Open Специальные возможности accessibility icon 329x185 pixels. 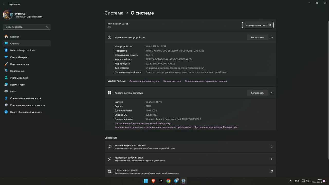(6, 98)
